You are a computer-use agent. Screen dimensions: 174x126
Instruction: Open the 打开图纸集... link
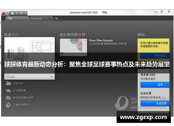coord(21,90)
